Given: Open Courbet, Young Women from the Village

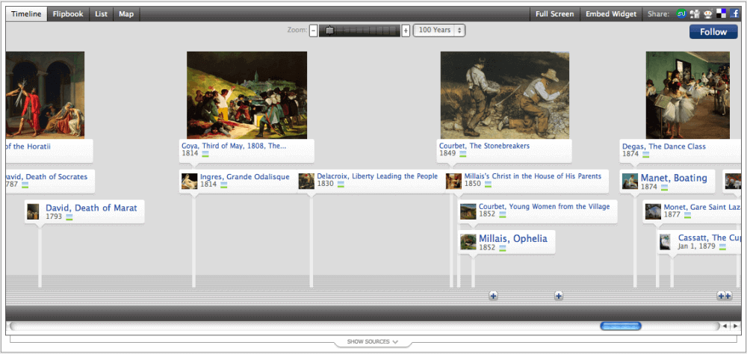Looking at the screenshot, I should coord(544,207).
